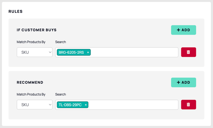Click the IF CUSTOMER BUYS heading
The image size is (213, 128).
(x=37, y=30)
